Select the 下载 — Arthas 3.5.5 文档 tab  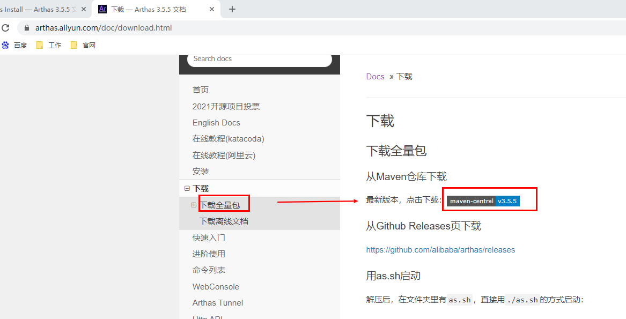coord(156,9)
